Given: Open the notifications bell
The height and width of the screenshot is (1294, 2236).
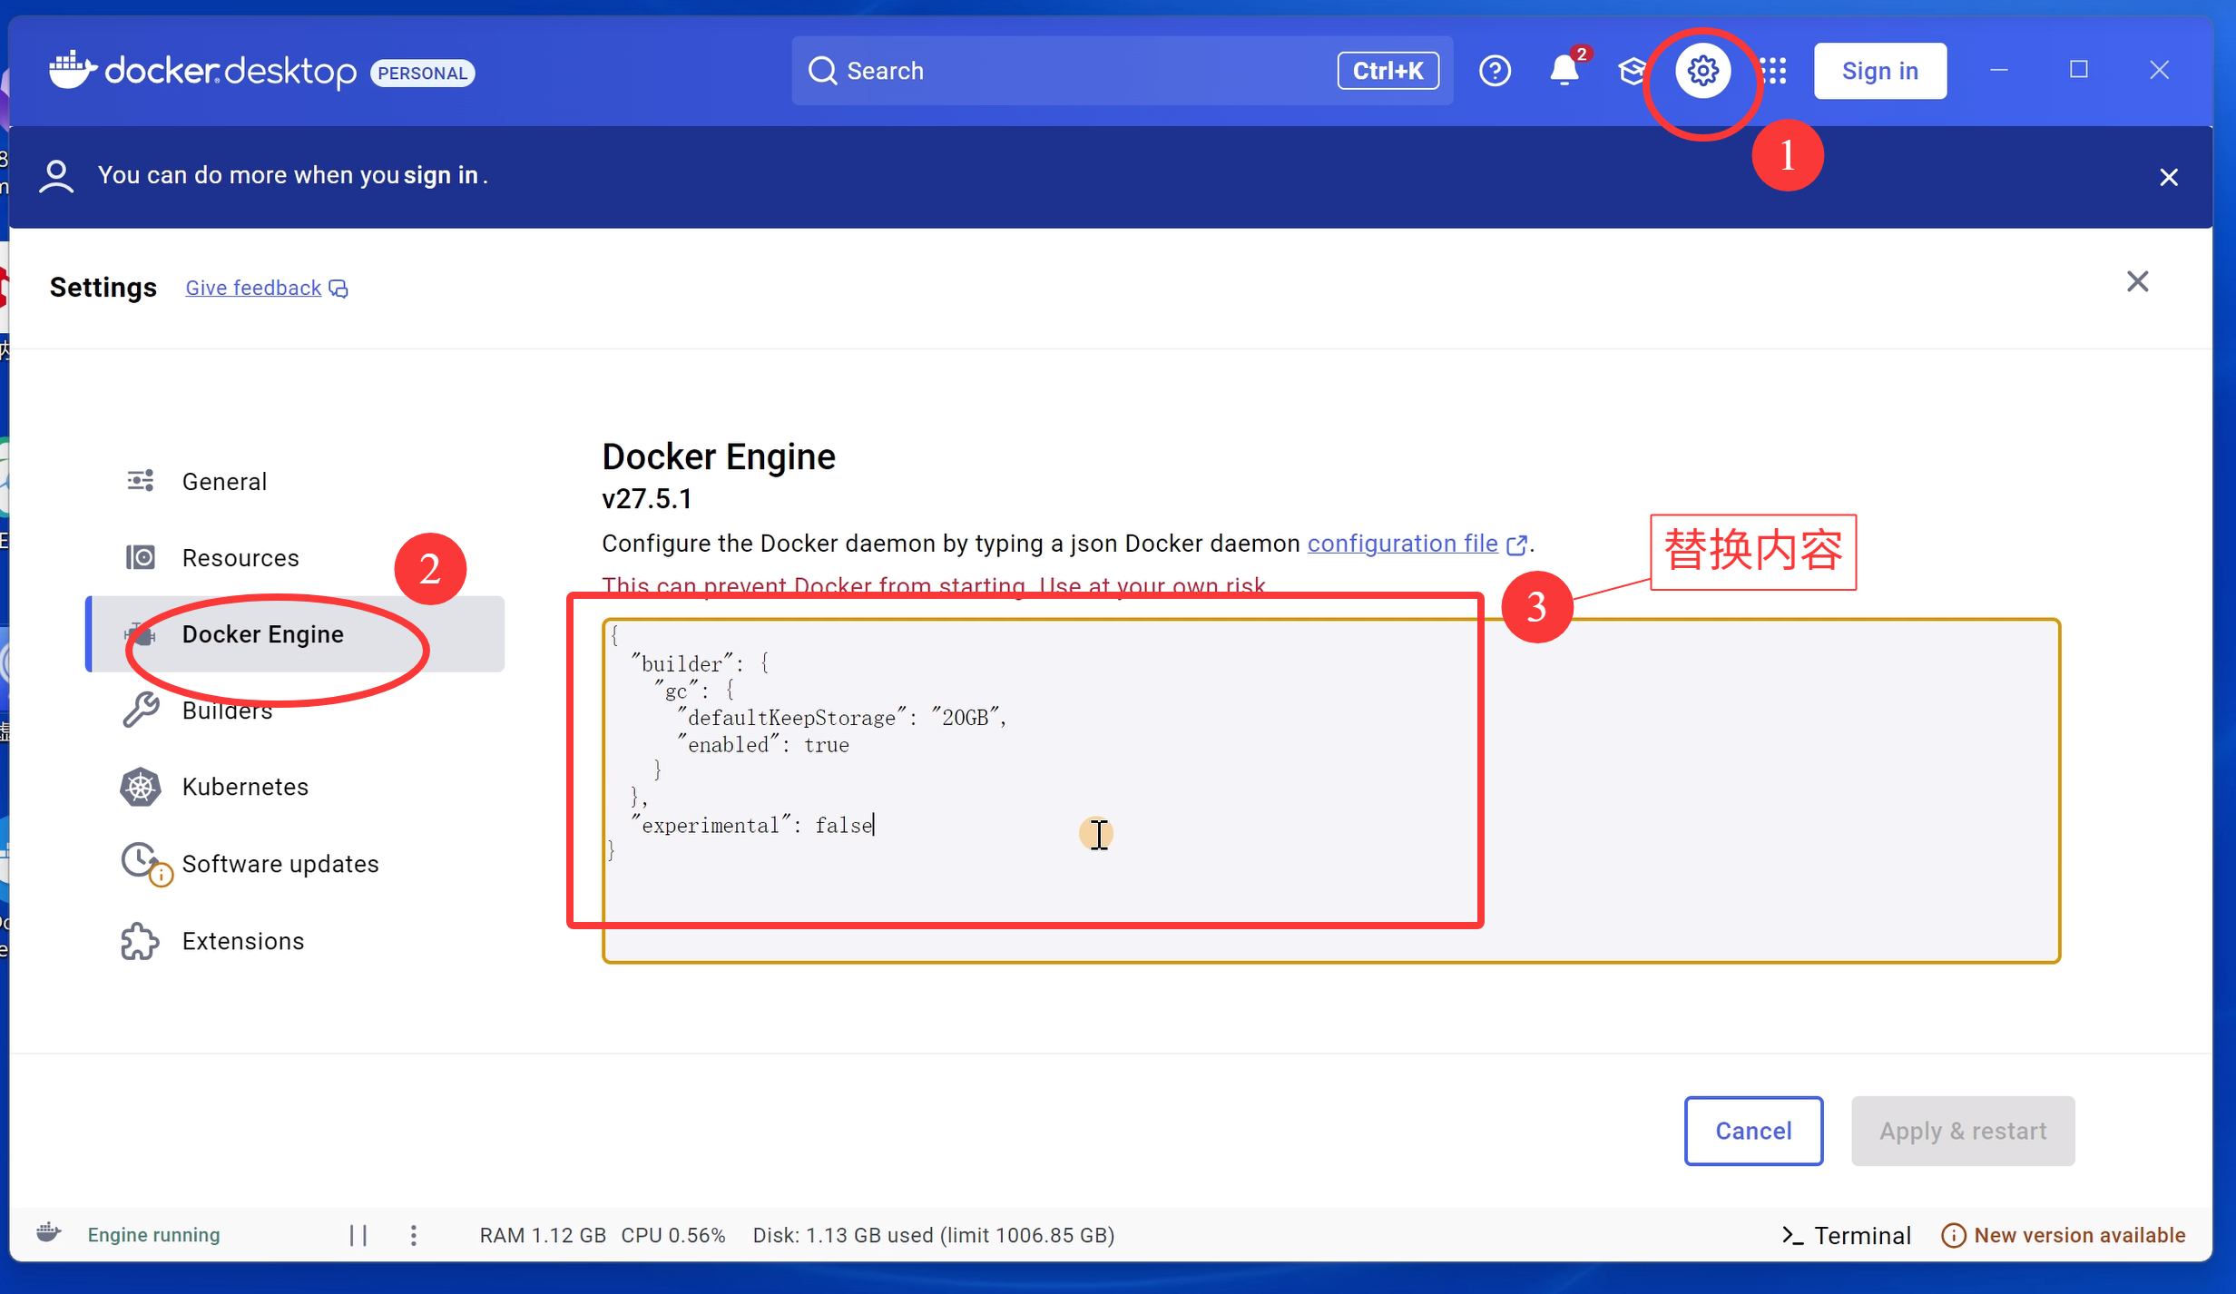Looking at the screenshot, I should click(x=1564, y=71).
